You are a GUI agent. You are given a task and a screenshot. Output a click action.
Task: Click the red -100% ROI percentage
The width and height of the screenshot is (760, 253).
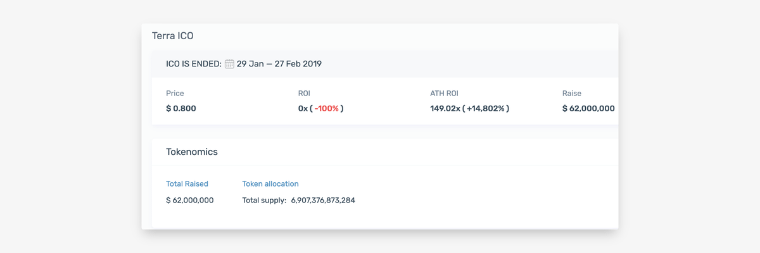click(327, 108)
